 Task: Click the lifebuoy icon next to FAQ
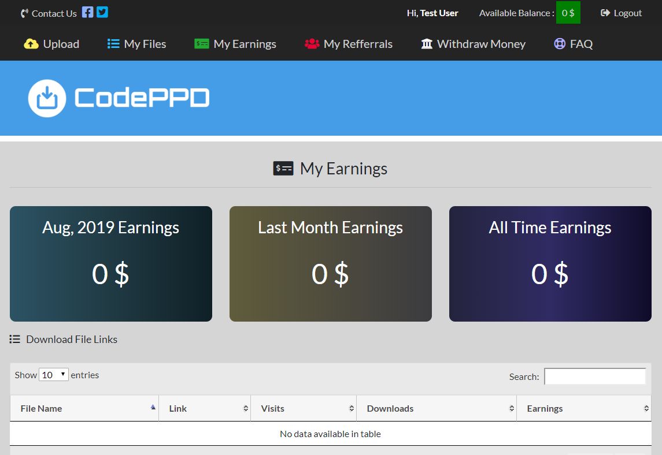560,43
